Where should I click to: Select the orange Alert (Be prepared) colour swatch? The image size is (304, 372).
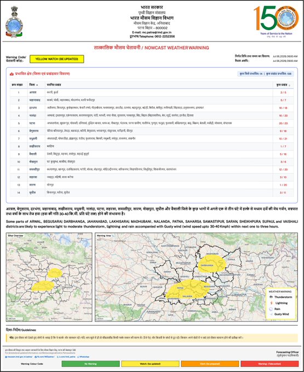tap(210, 364)
